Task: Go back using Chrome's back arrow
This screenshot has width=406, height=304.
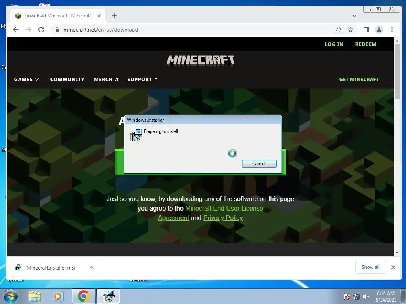Action: coord(16,30)
